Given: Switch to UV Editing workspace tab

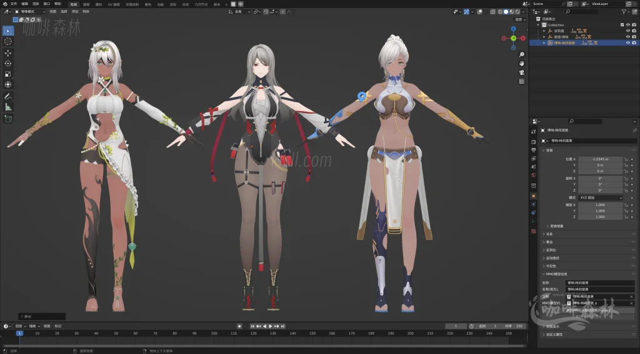Looking at the screenshot, I should pos(114,4).
